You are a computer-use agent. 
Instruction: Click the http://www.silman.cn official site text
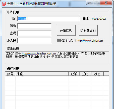[x=90, y=41]
